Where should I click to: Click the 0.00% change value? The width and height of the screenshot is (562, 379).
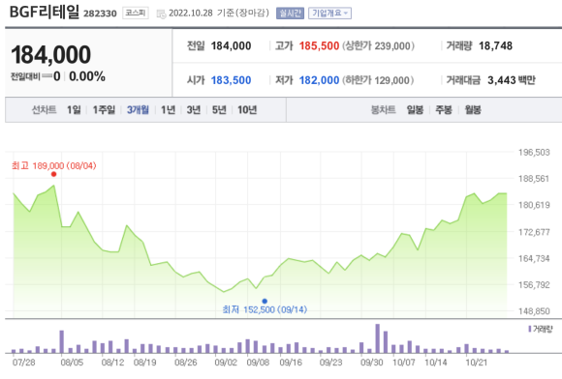[87, 76]
